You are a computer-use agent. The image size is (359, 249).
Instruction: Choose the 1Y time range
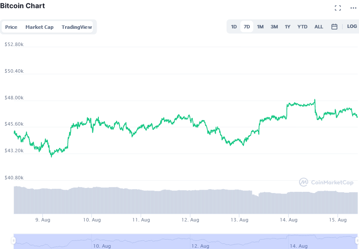[287, 27]
